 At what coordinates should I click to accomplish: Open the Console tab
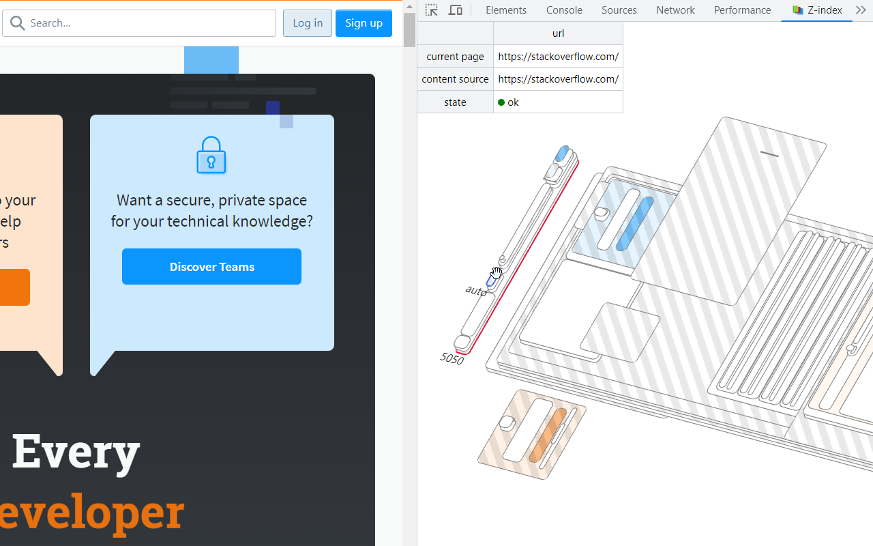(564, 10)
